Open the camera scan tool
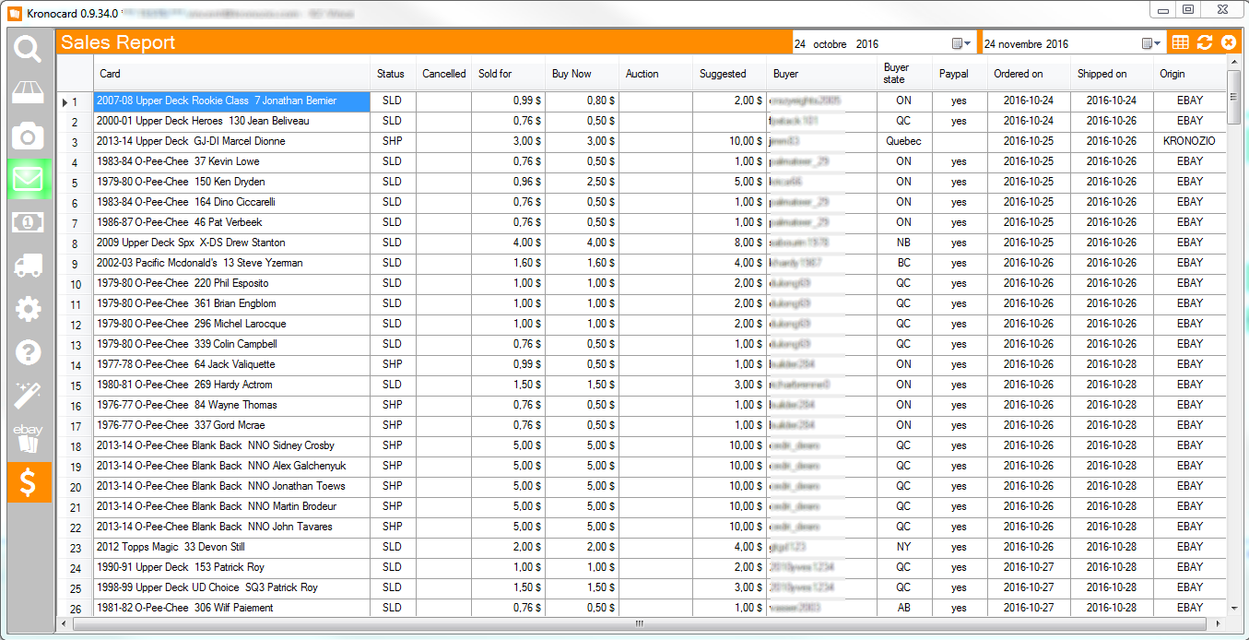The width and height of the screenshot is (1249, 640). 28,136
